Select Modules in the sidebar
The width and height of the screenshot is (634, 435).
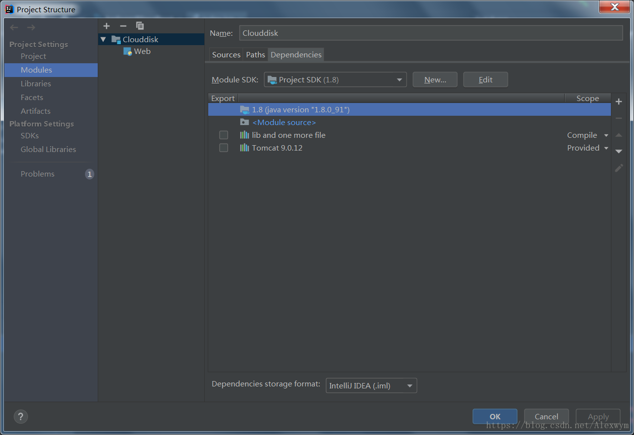(51, 70)
